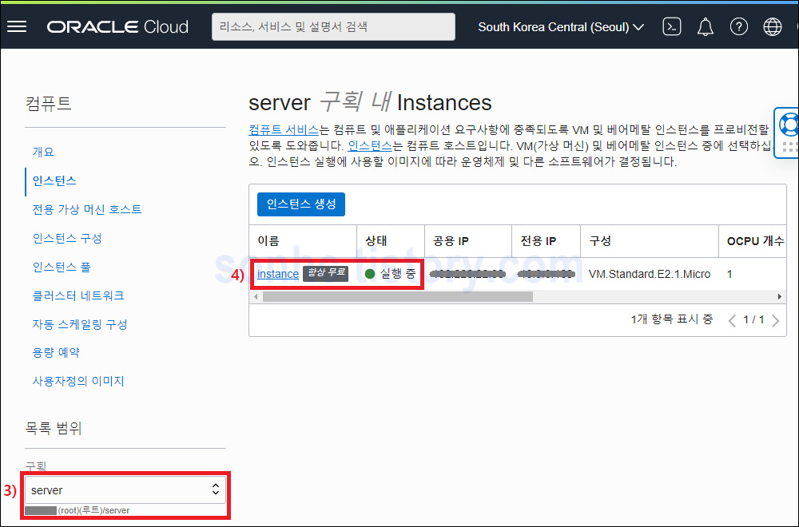Open the support lifebuoy widget
Image resolution: width=799 pixels, height=527 pixels.
(x=789, y=125)
